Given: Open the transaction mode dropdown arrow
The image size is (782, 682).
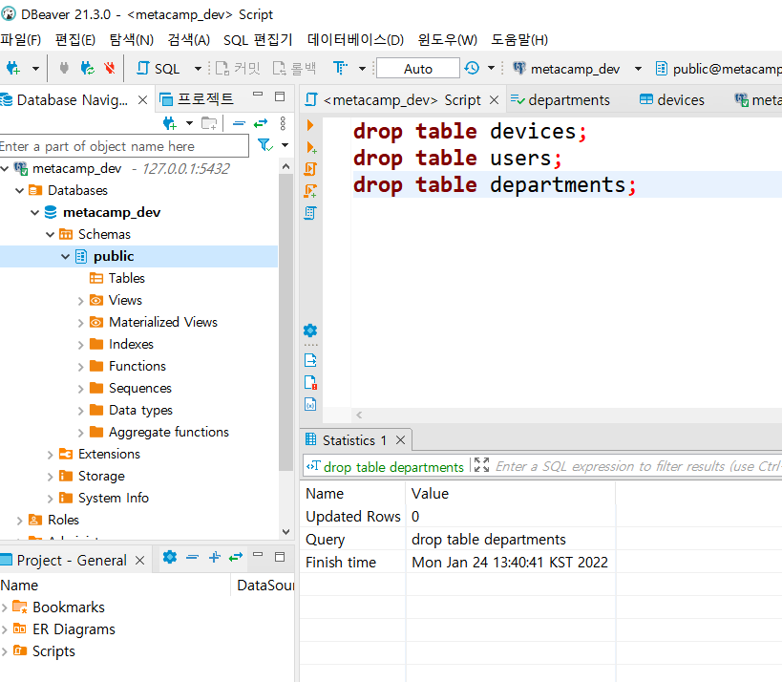Looking at the screenshot, I should 363,69.
